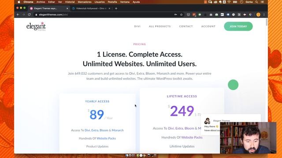The height and width of the screenshot is (158, 282).
Task: Click the Elegant Themes logo
Action: (36, 26)
